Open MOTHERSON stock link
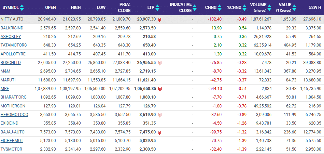Viewport: 324px width, 154px height. coord(13,106)
